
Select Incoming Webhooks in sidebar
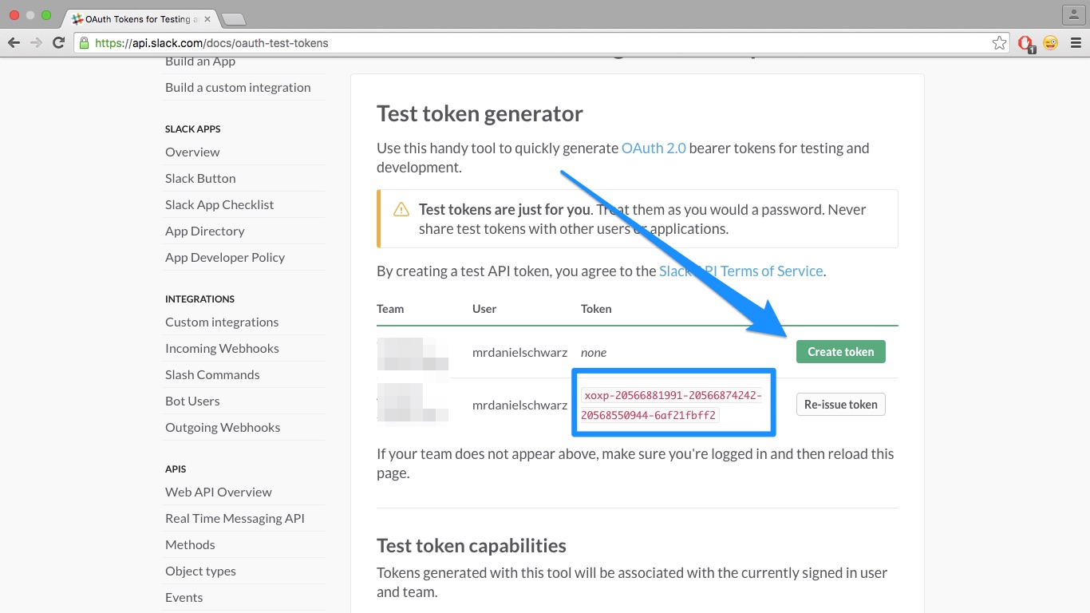(x=222, y=349)
